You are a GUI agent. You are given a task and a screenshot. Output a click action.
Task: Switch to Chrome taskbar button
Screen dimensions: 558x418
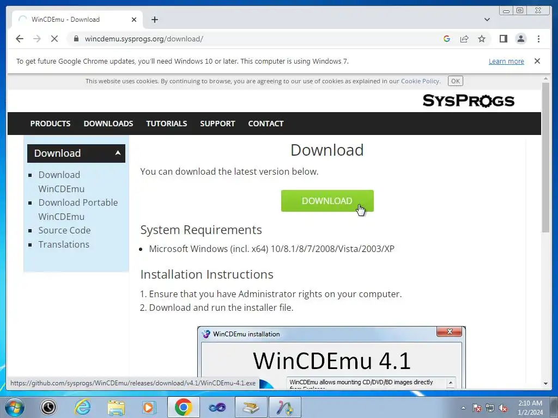coord(183,407)
